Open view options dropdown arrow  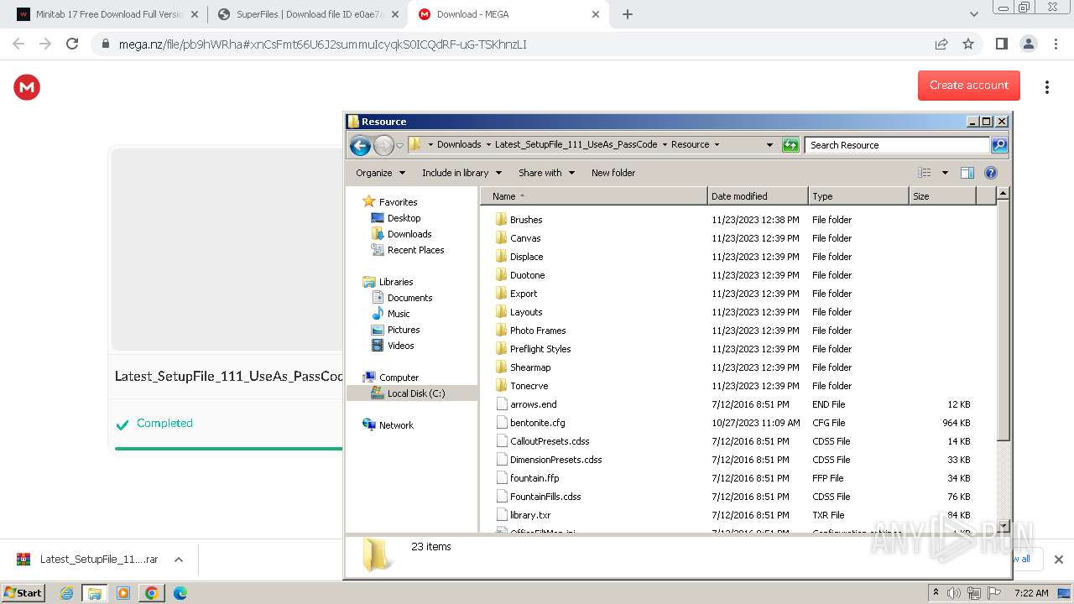click(x=945, y=173)
